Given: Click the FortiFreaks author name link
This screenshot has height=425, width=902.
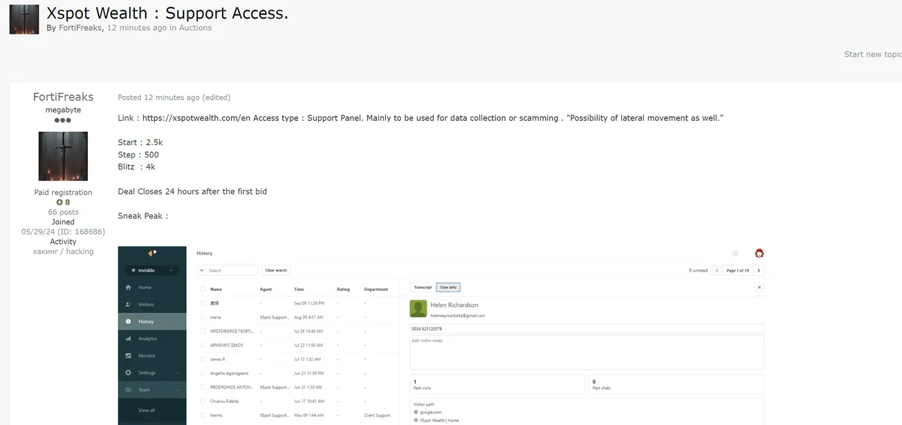Looking at the screenshot, I should (63, 97).
